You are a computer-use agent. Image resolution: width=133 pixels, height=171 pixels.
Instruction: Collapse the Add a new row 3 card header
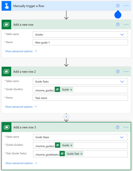66,127
